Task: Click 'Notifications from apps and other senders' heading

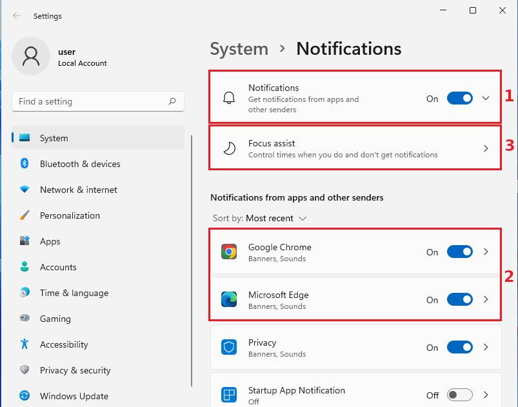Action: click(x=297, y=197)
